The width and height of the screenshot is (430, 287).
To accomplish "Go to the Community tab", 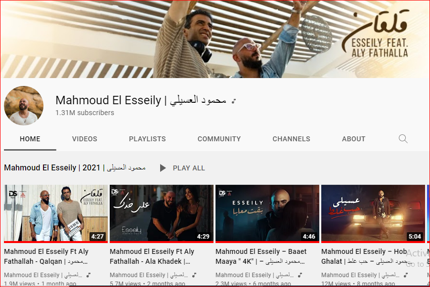I will tap(219, 139).
